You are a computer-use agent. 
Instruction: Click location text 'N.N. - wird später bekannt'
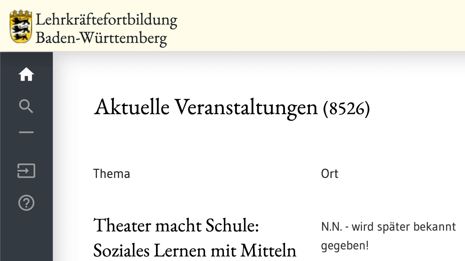(x=388, y=227)
